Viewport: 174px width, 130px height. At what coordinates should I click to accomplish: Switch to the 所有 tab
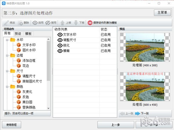click(x=8, y=33)
